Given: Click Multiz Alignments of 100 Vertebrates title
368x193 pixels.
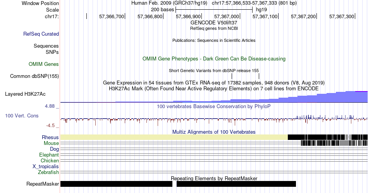Looking at the screenshot, I should click(x=214, y=132).
